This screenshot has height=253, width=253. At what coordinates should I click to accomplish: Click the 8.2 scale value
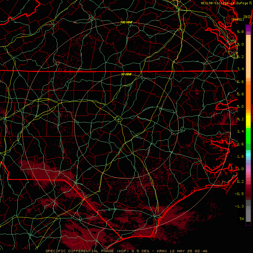240,57
